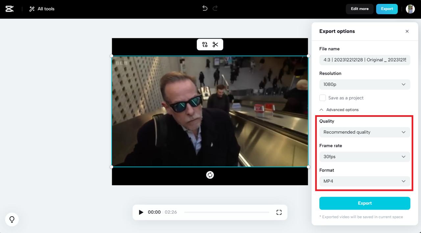Open the MP4 format dropdown
421x233 pixels.
pos(365,181)
